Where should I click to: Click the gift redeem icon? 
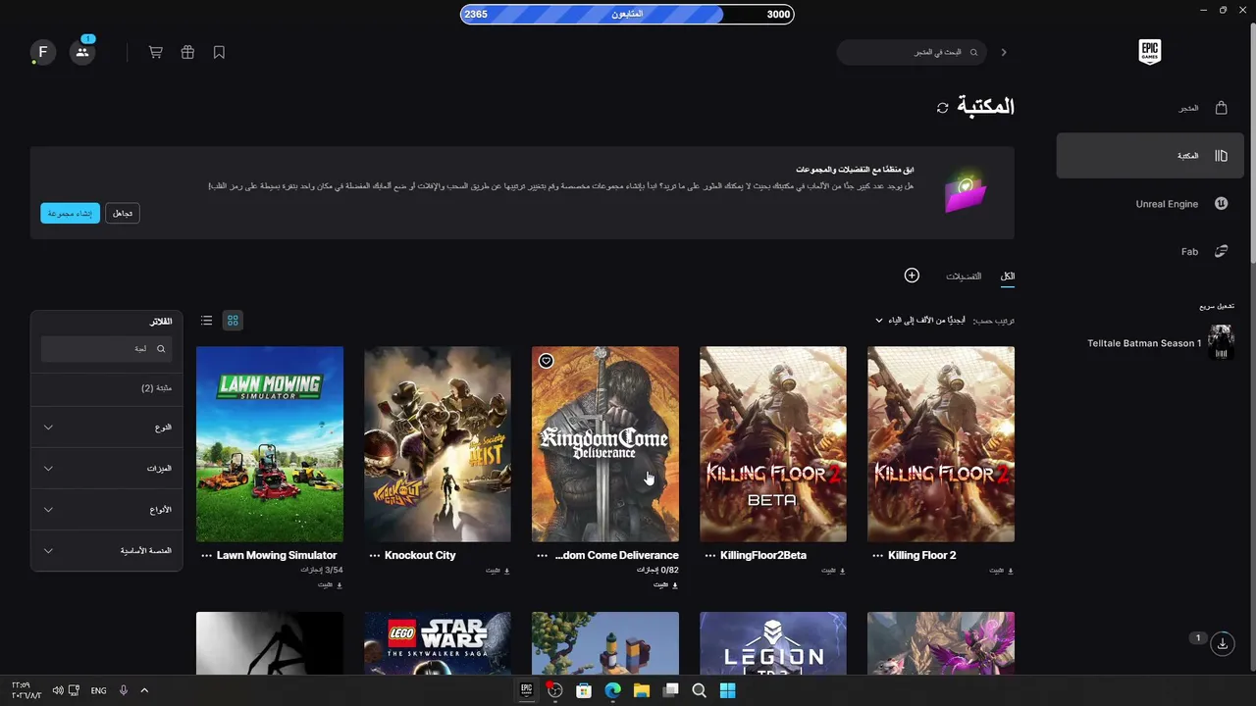click(x=187, y=52)
